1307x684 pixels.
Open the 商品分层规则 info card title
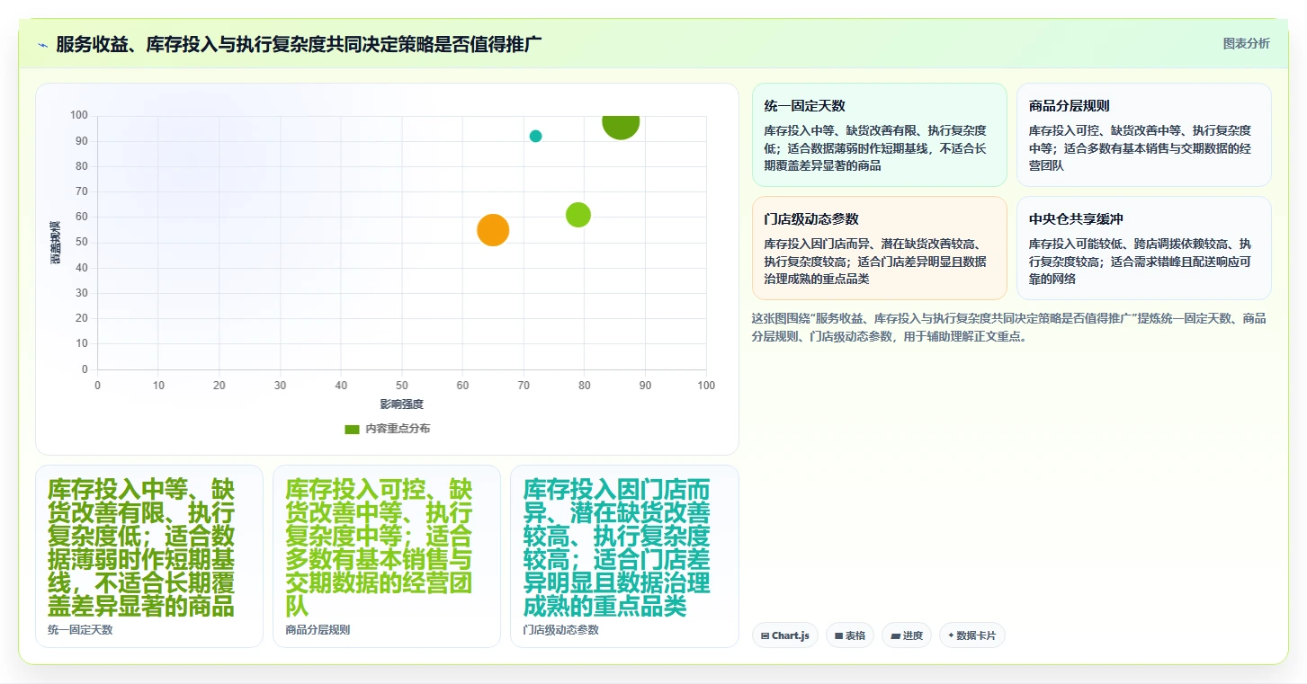tap(1070, 106)
